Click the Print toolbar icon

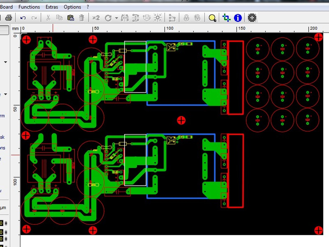8,18
